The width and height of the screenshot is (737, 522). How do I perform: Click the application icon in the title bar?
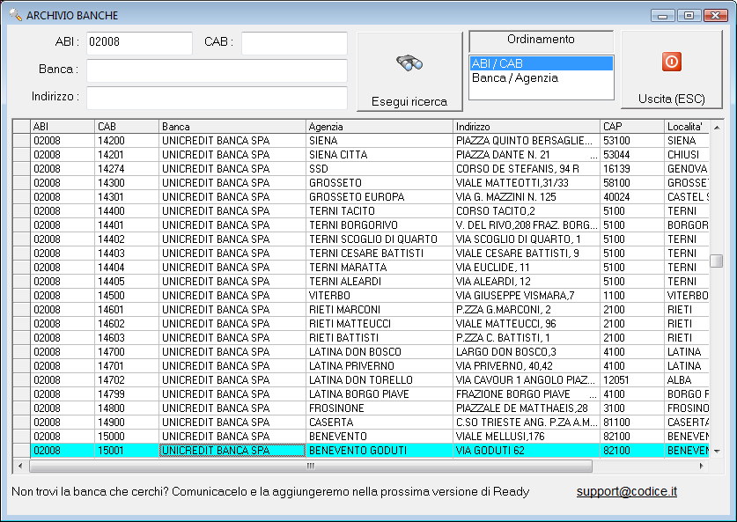tap(16, 15)
